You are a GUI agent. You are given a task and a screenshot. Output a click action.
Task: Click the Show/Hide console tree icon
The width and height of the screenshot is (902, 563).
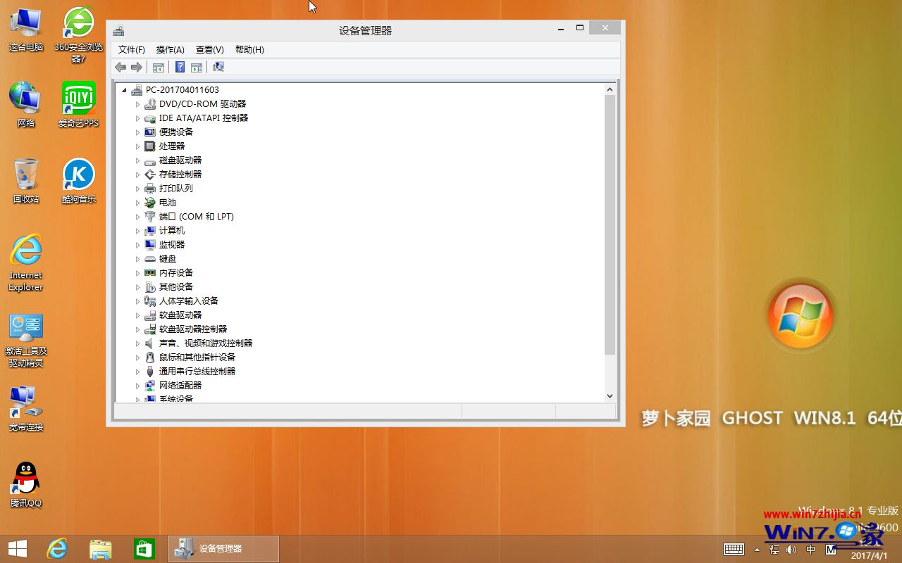(159, 67)
